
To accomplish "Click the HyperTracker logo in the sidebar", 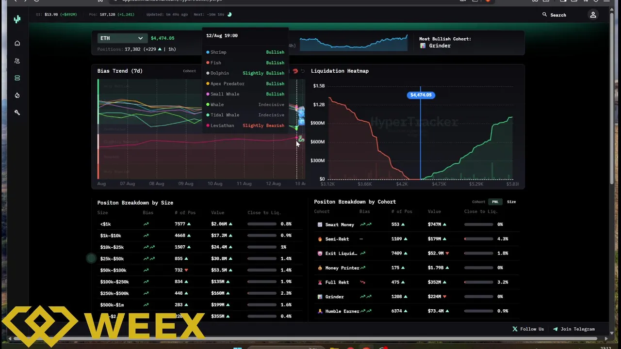I will click(17, 19).
